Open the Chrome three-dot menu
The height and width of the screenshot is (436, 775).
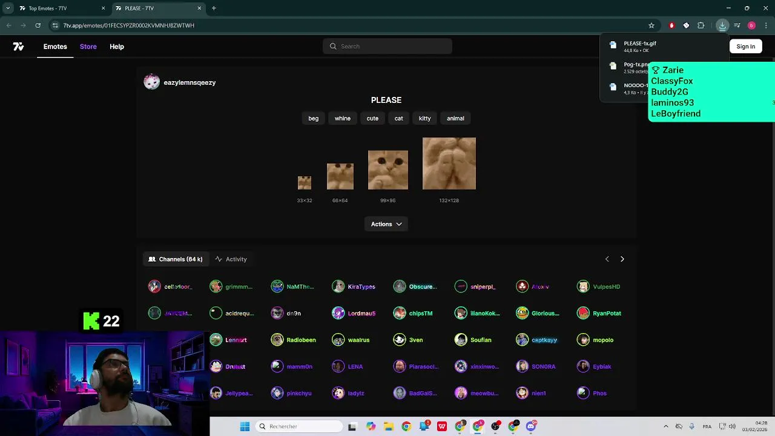pyautogui.click(x=766, y=25)
